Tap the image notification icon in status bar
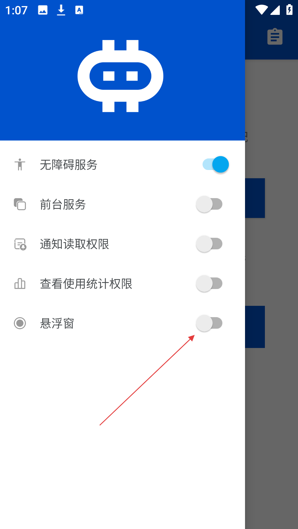 click(43, 10)
